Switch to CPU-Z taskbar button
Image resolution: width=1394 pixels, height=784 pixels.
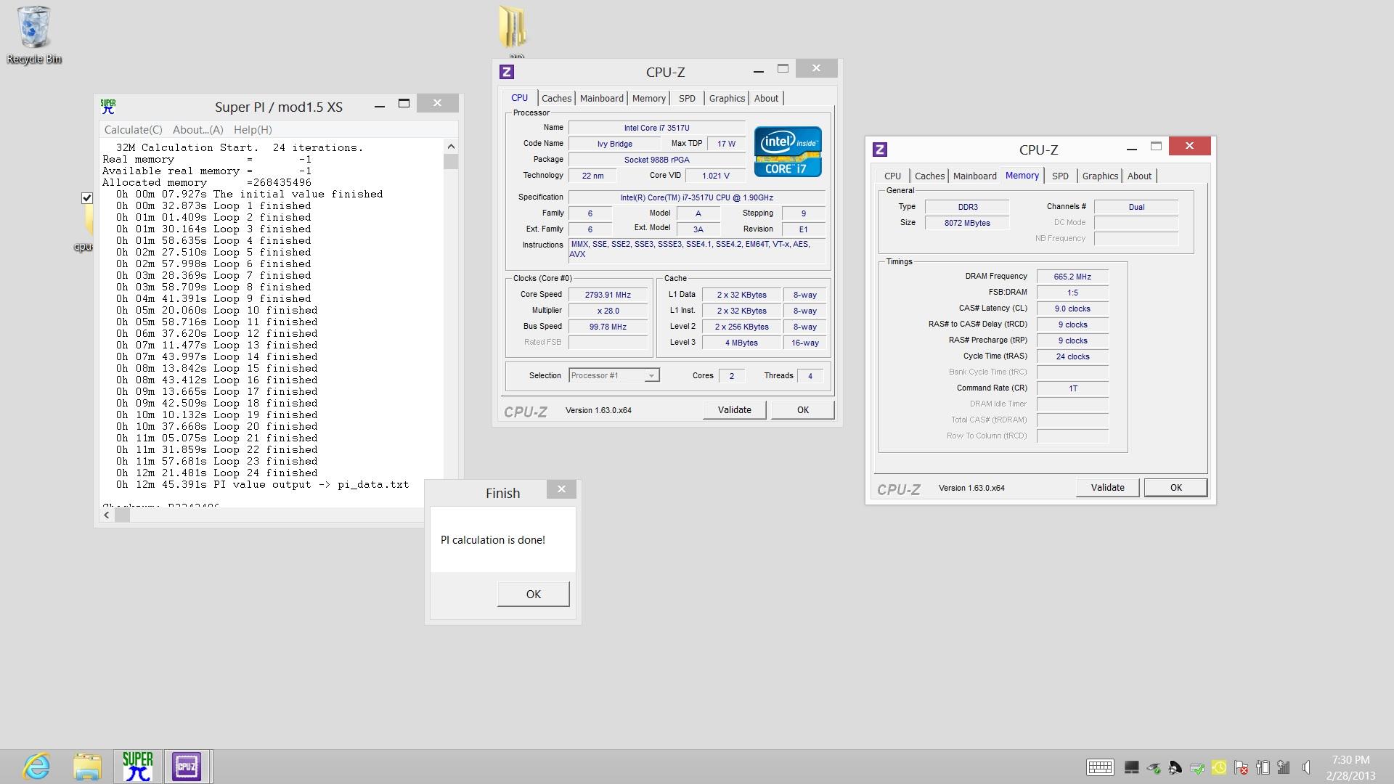pyautogui.click(x=187, y=767)
